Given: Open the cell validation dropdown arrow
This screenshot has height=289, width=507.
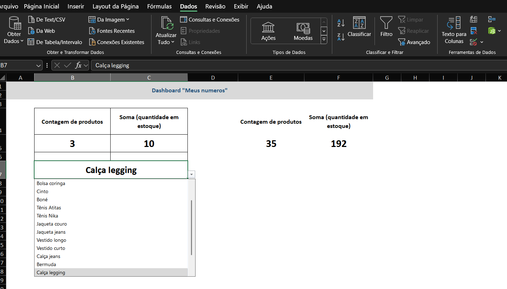Looking at the screenshot, I should (192, 174).
